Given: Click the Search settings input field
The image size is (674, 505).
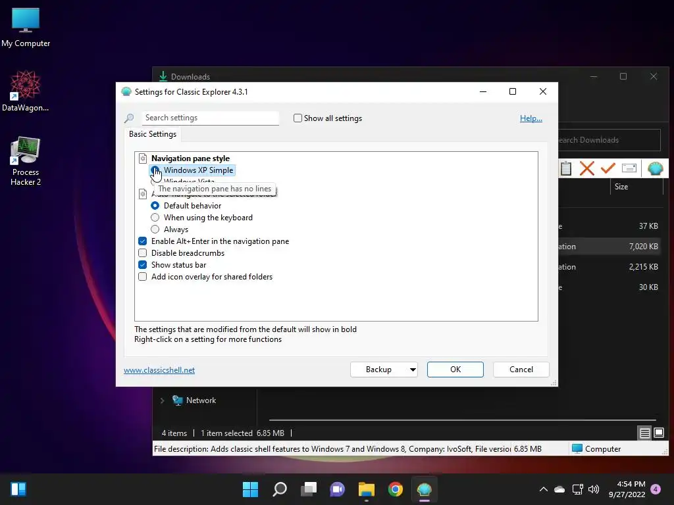Looking at the screenshot, I should [x=210, y=118].
